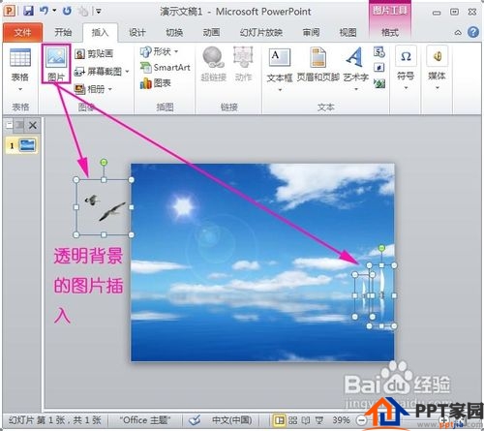Expand the 形状 shapes dropdown arrow
The height and width of the screenshot is (431, 484).
176,51
